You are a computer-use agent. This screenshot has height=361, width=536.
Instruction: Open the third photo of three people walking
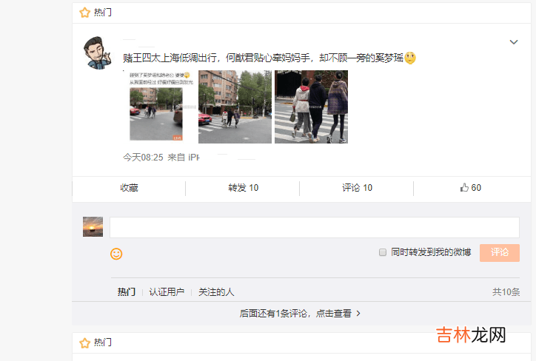pos(311,107)
